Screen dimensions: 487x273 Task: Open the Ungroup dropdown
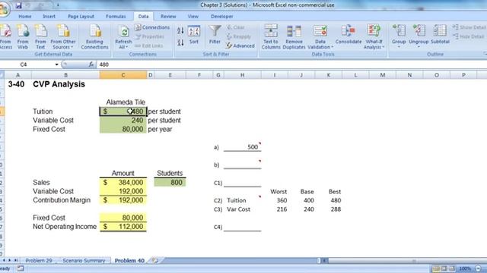point(419,36)
